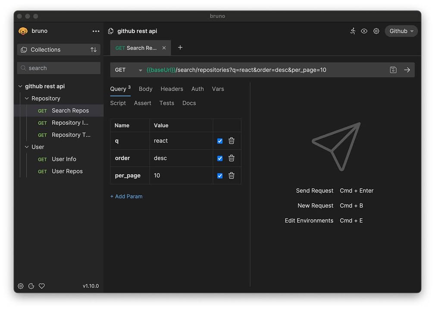The width and height of the screenshot is (435, 310).
Task: Delete the per_page parameter with trash icon
Action: click(232, 176)
